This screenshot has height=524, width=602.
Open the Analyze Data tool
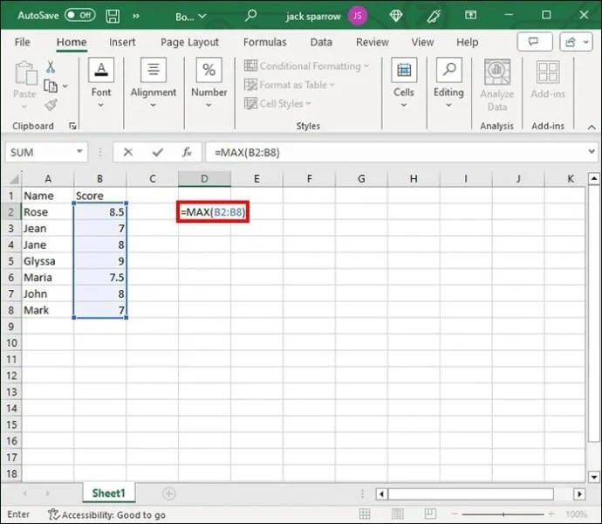click(x=496, y=86)
